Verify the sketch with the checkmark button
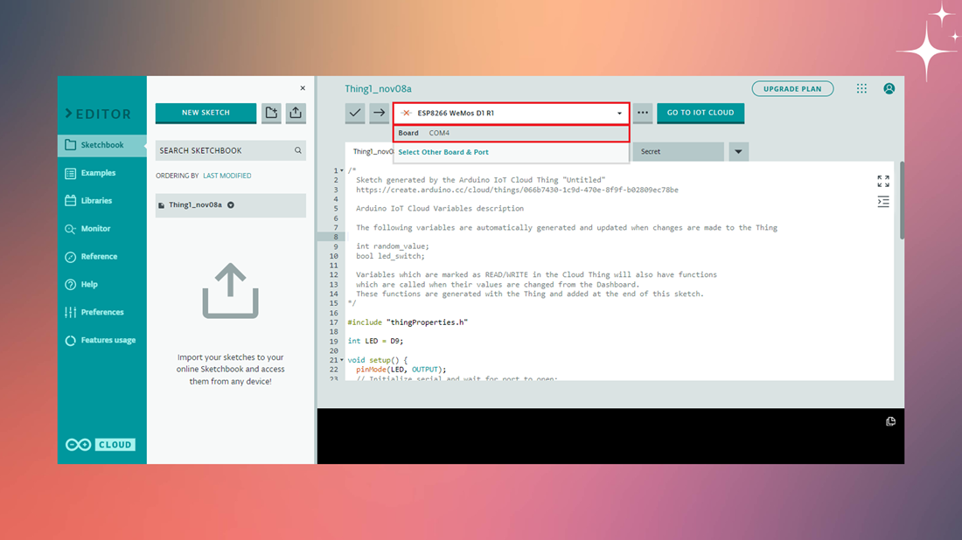Viewport: 962px width, 540px height. click(354, 113)
